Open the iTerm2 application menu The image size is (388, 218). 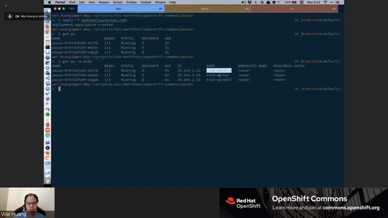click(x=60, y=2)
